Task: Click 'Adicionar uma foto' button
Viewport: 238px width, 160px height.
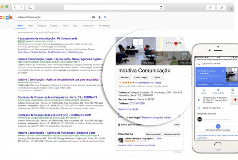Action: coord(172,134)
